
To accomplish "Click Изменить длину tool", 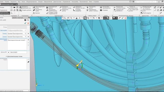I will 64,10.
